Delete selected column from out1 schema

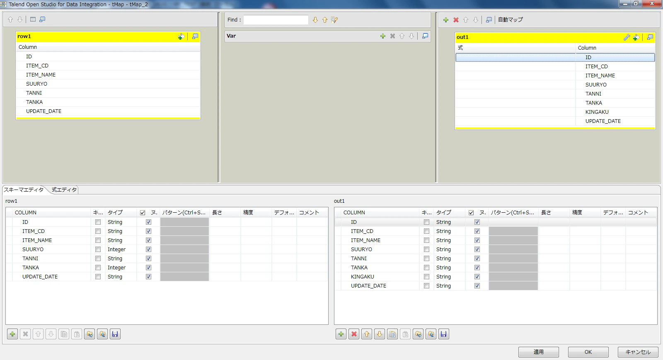[354, 334]
